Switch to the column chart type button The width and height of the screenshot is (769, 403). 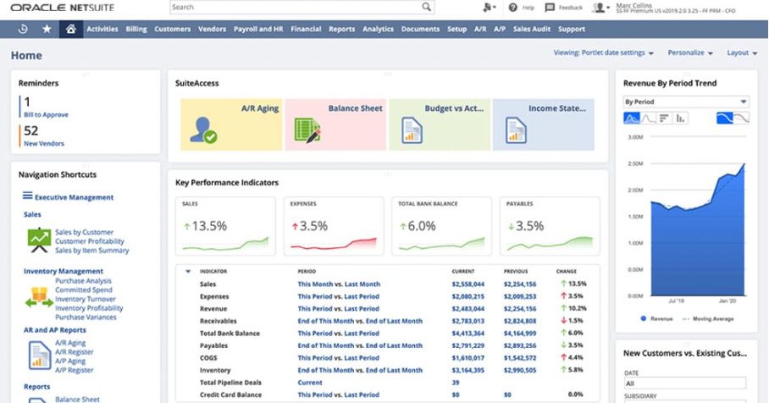[681, 119]
